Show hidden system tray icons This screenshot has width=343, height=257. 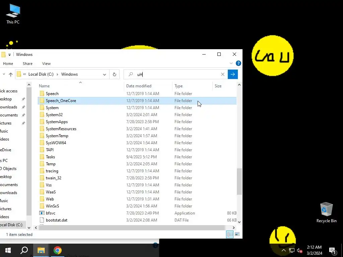283,250
